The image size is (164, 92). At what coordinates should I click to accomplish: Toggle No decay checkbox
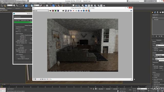153,81
